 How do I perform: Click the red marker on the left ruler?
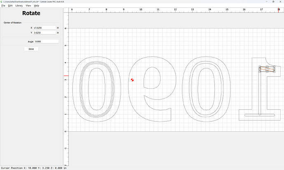point(66,76)
